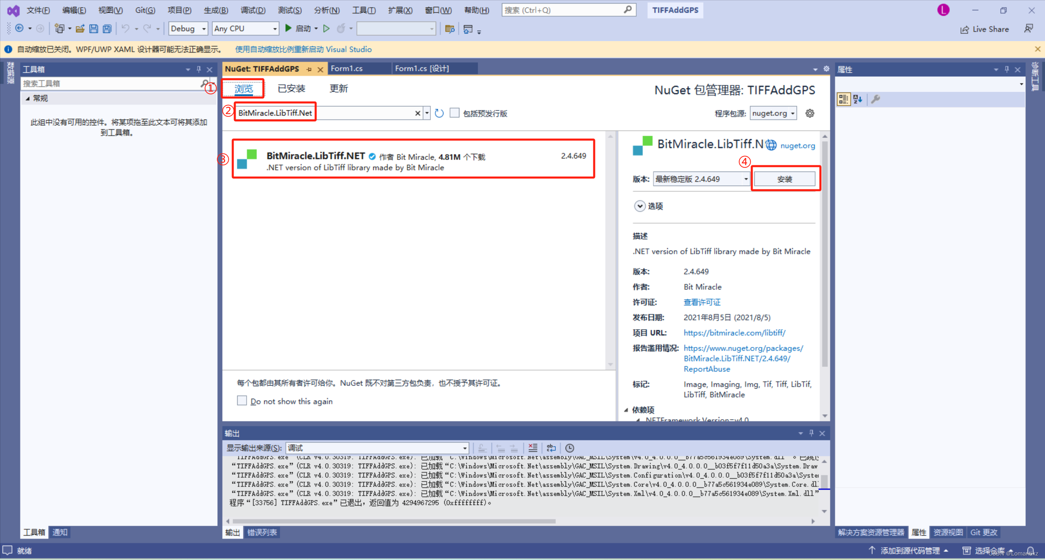The height and width of the screenshot is (560, 1045).
Task: Click the save all files icon
Action: click(106, 29)
